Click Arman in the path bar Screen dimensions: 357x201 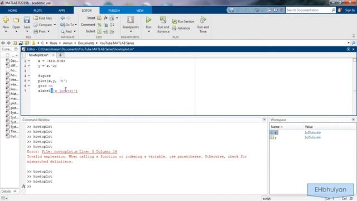tap(67, 43)
